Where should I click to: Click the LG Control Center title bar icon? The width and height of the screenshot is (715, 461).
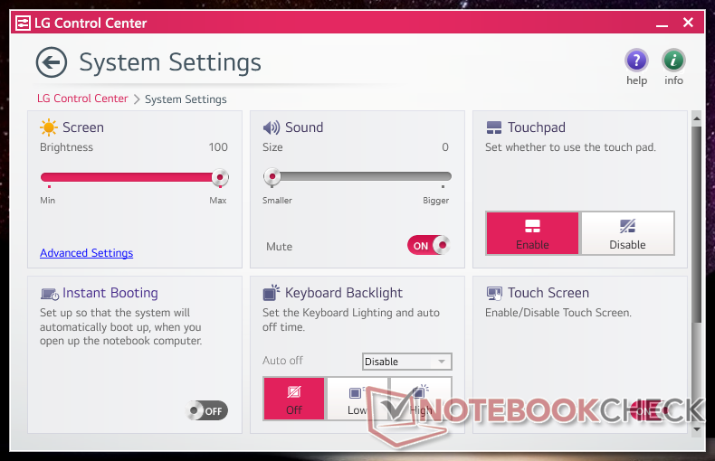pyautogui.click(x=23, y=23)
